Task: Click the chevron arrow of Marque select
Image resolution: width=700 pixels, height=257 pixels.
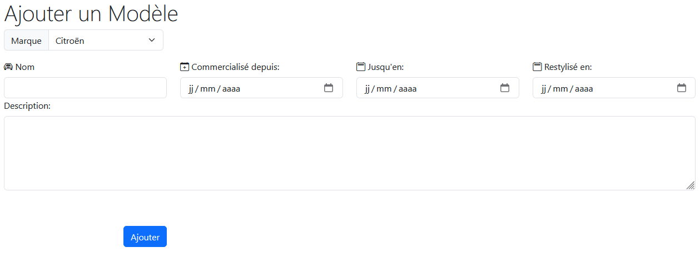Action: pyautogui.click(x=152, y=41)
